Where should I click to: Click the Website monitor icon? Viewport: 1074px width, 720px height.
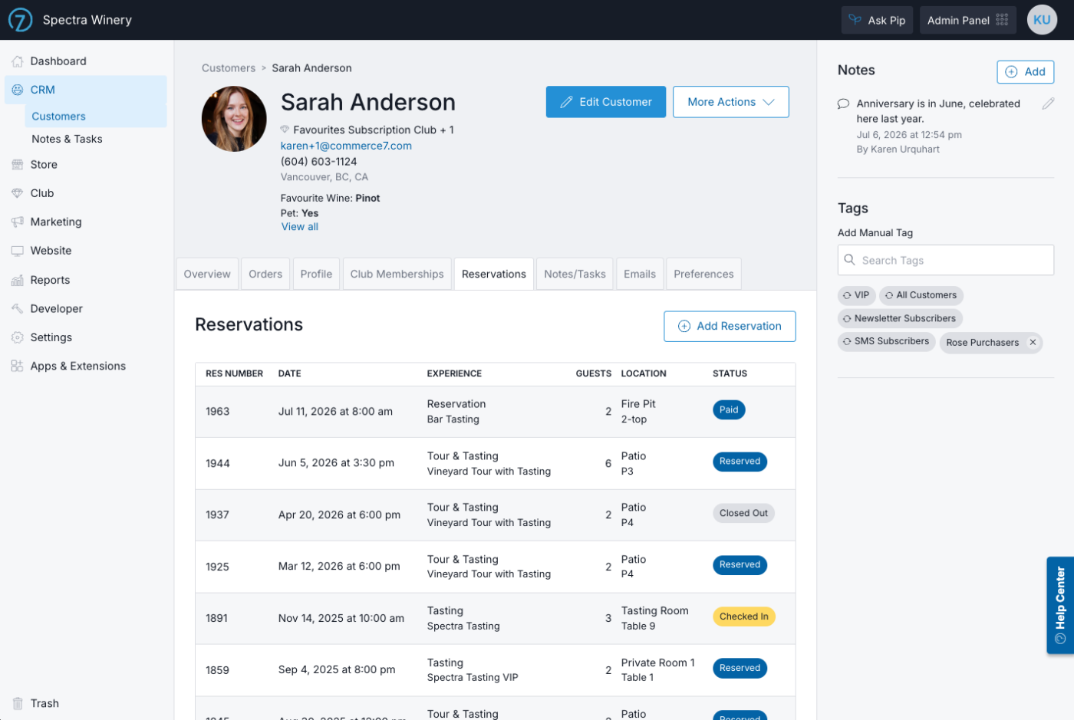coord(17,251)
